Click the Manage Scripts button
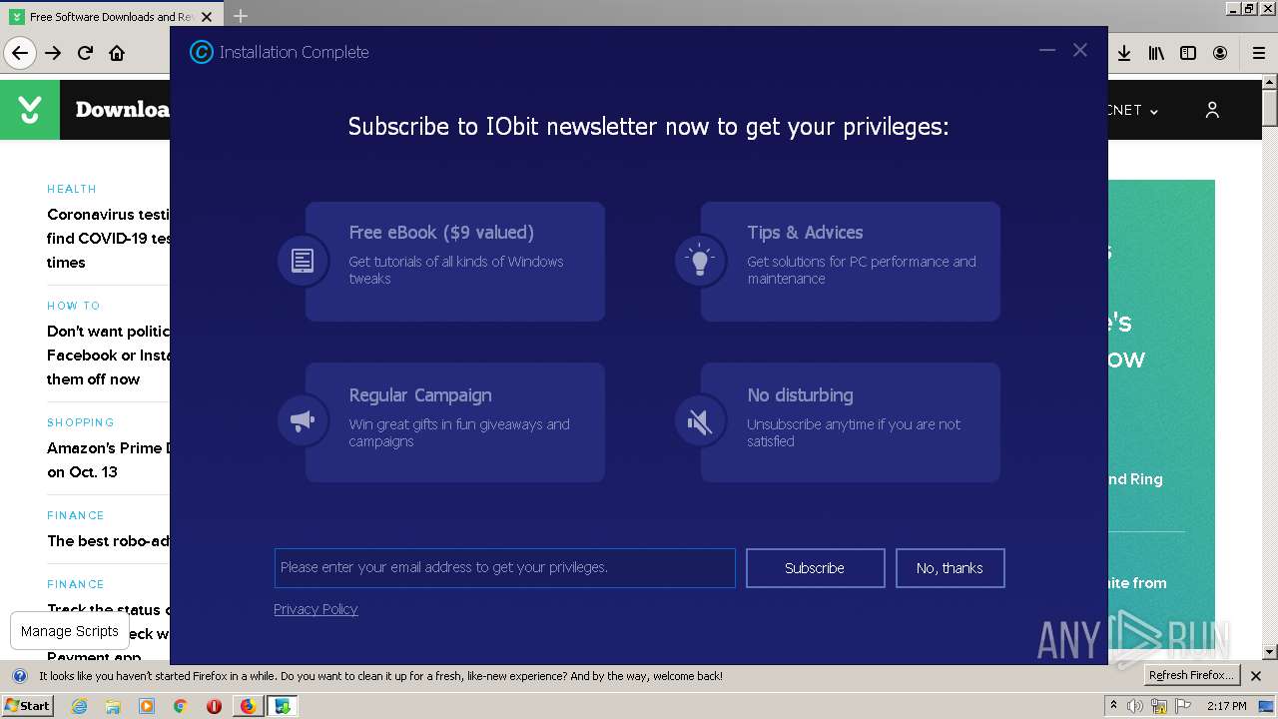The image size is (1278, 719). [x=70, y=631]
